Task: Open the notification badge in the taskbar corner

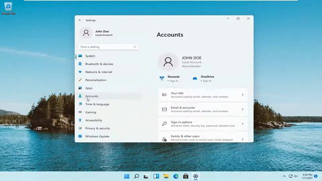Action: tap(316, 176)
